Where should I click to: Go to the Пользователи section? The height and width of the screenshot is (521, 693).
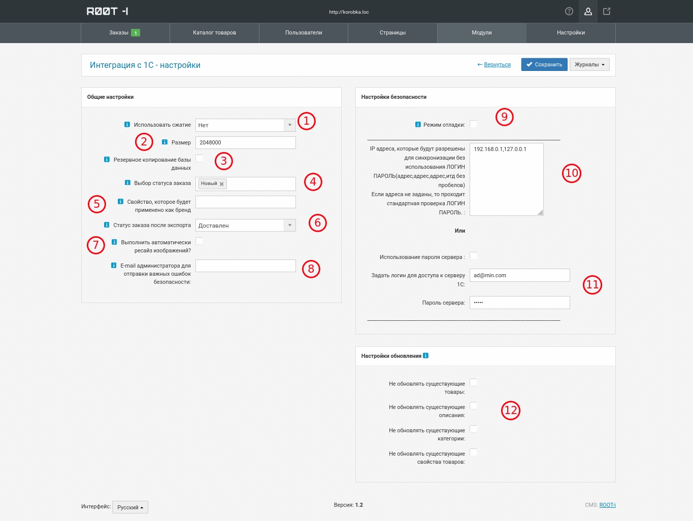click(x=304, y=32)
